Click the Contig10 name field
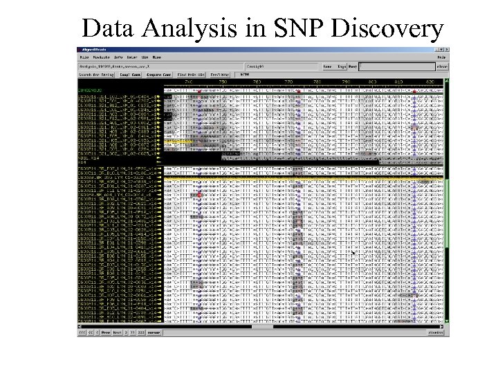 click(282, 66)
